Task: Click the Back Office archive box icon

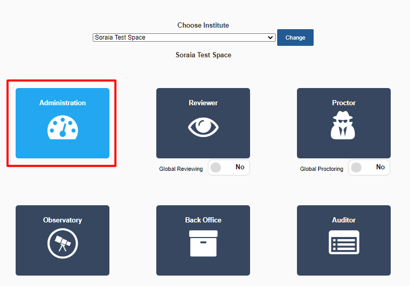Action: (203, 243)
